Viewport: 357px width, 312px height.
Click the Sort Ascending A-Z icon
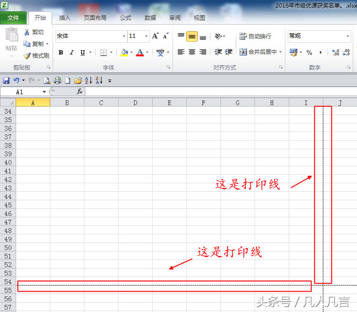[89, 80]
